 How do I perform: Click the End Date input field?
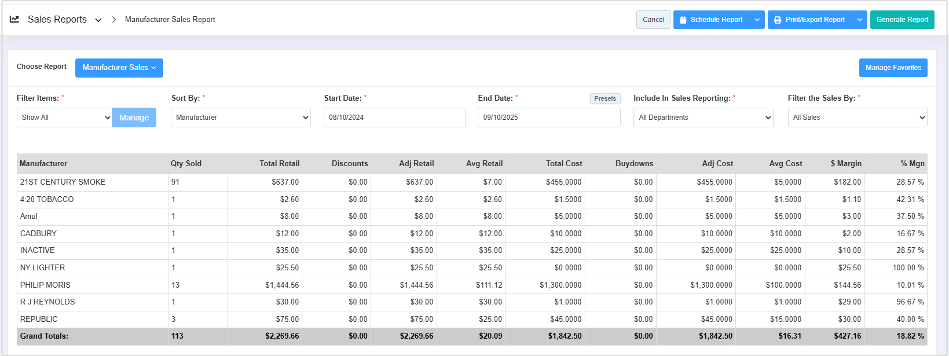(x=548, y=118)
